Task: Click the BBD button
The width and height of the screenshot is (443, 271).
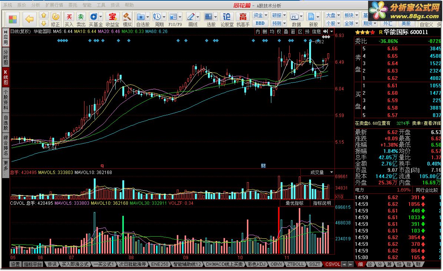Action: [260, 23]
